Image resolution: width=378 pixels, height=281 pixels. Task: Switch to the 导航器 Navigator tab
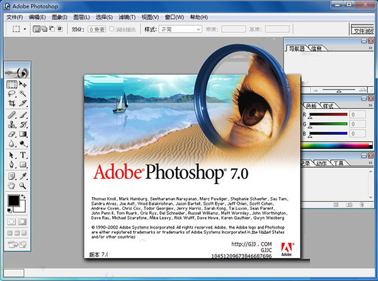(x=297, y=49)
